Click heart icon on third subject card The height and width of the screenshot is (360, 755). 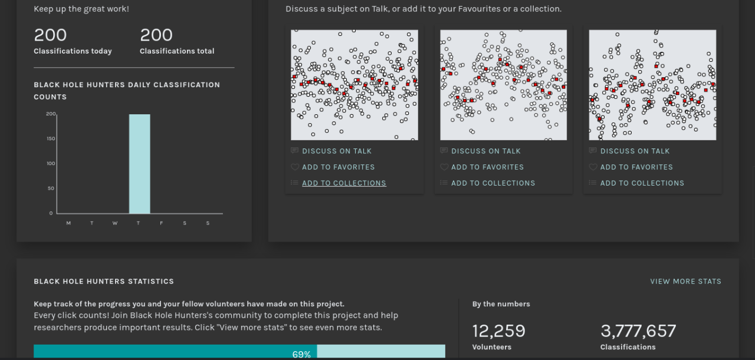click(593, 167)
